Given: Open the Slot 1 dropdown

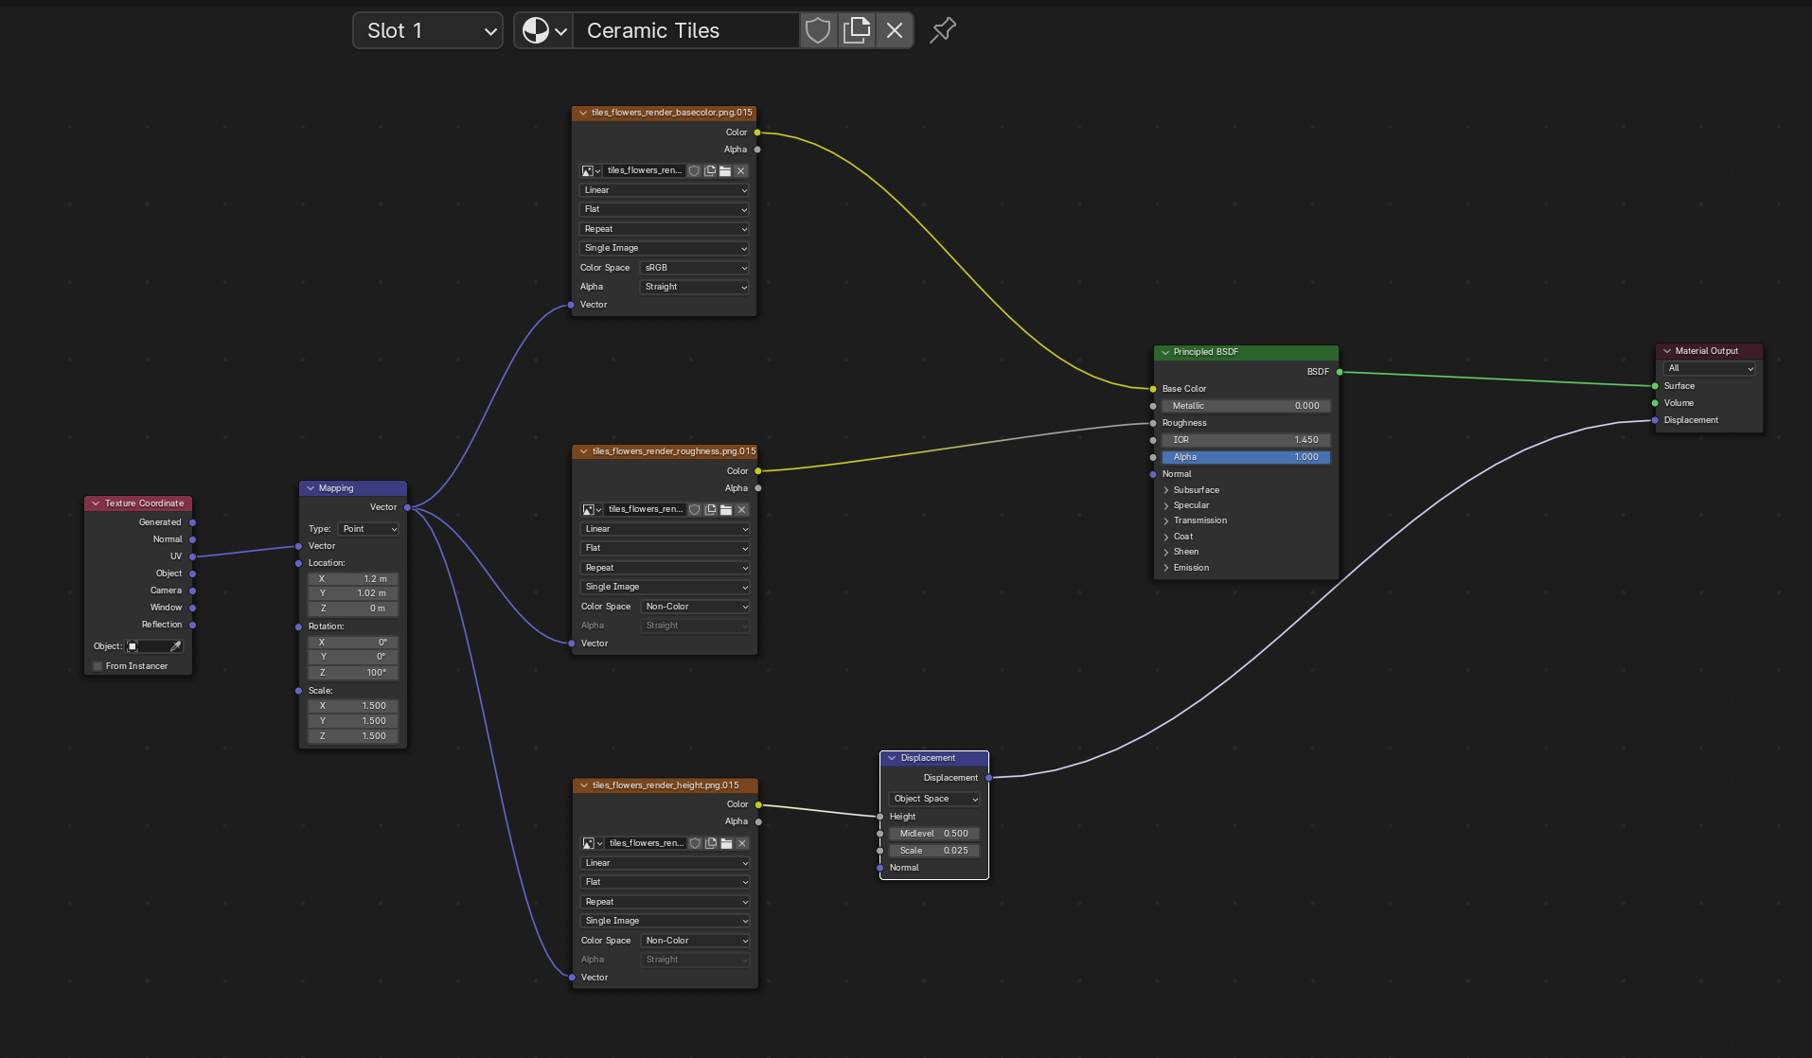Looking at the screenshot, I should point(426,30).
